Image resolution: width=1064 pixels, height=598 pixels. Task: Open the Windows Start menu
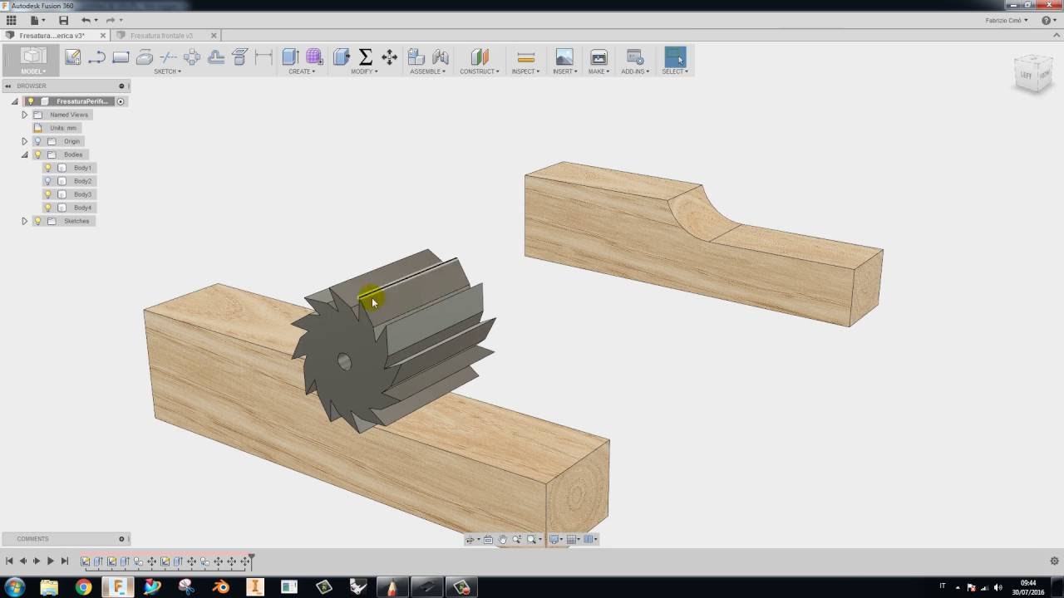(15, 586)
